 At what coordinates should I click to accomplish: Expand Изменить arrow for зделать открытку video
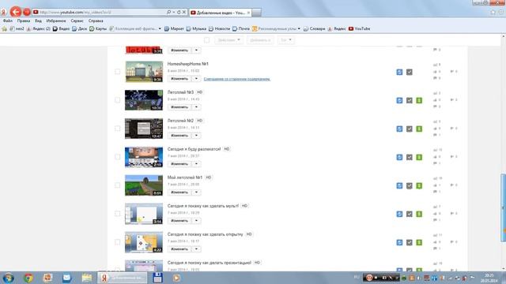[x=196, y=248]
